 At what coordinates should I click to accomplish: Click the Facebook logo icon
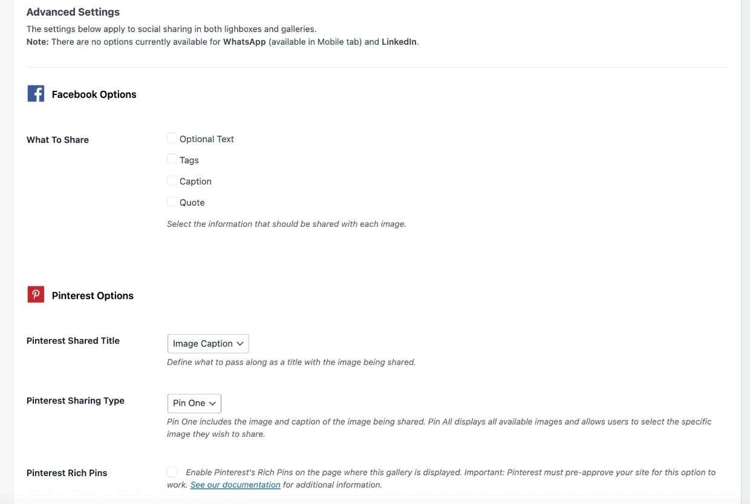36,94
